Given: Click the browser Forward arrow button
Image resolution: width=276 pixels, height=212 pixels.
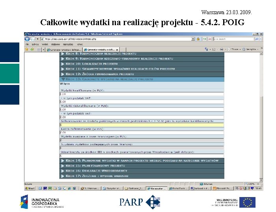Looking at the screenshot, I should [x=33, y=39].
